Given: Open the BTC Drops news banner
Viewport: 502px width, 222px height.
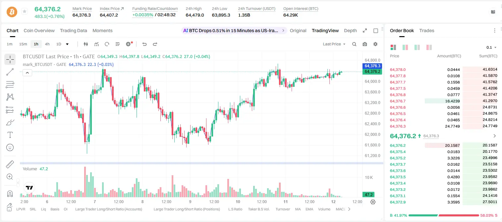Looking at the screenshot, I should [234, 30].
